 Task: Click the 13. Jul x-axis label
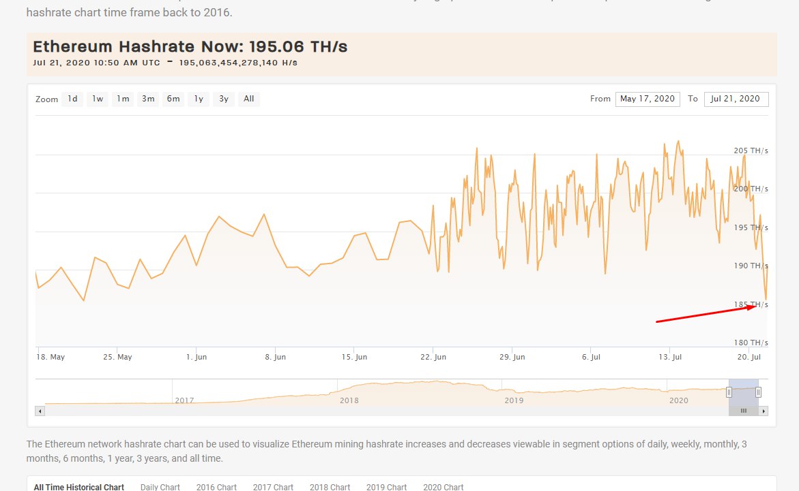[670, 357]
